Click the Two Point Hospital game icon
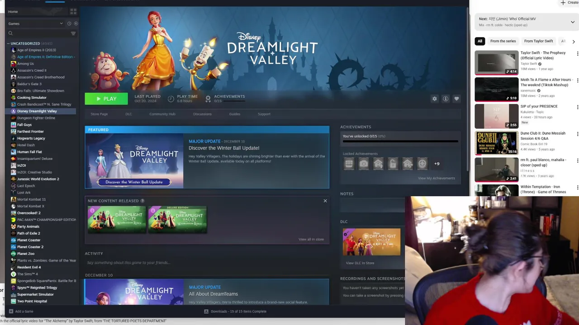Image resolution: width=579 pixels, height=325 pixels. coord(13,301)
